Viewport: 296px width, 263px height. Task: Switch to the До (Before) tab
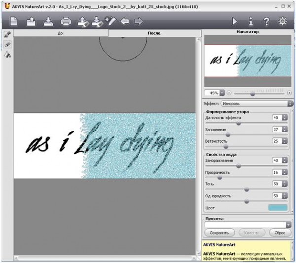click(x=61, y=33)
